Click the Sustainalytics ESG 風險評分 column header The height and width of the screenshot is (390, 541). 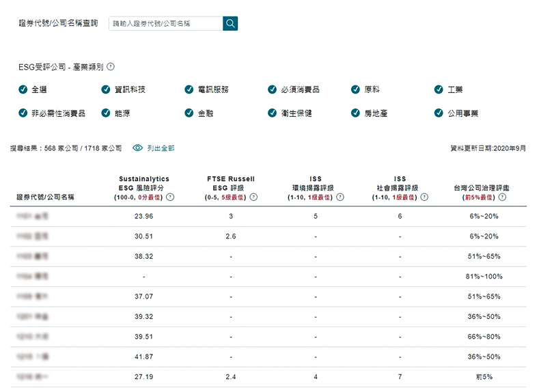(x=144, y=188)
